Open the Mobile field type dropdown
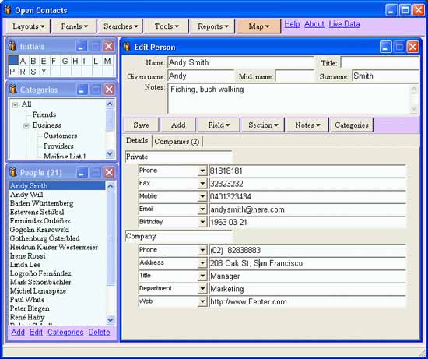Viewport: 428px width, 359px height. tap(202, 196)
